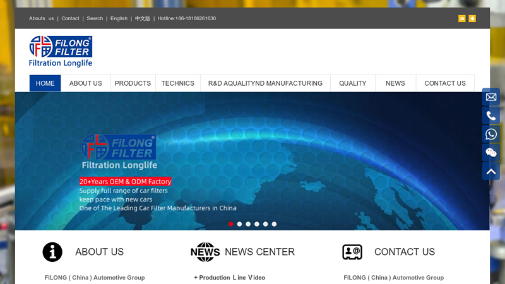Click FILONG Automotive Group text under About Us

point(95,278)
